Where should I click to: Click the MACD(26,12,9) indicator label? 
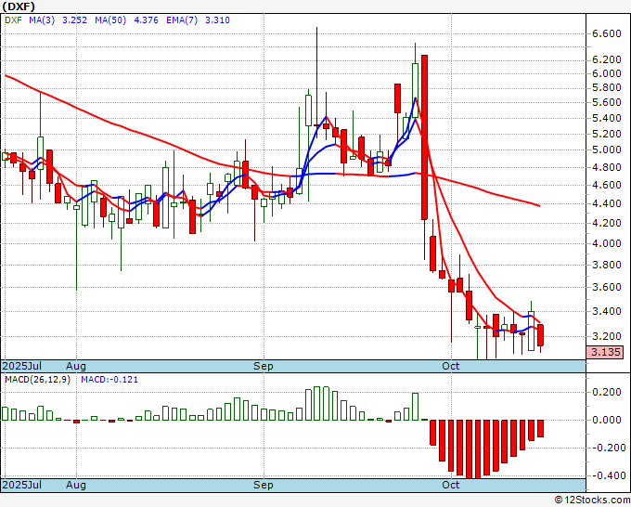point(37,380)
